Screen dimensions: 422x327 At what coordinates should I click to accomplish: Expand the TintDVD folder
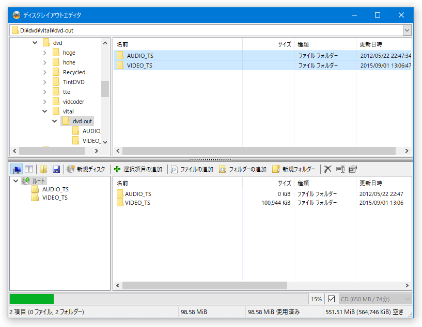coord(44,82)
